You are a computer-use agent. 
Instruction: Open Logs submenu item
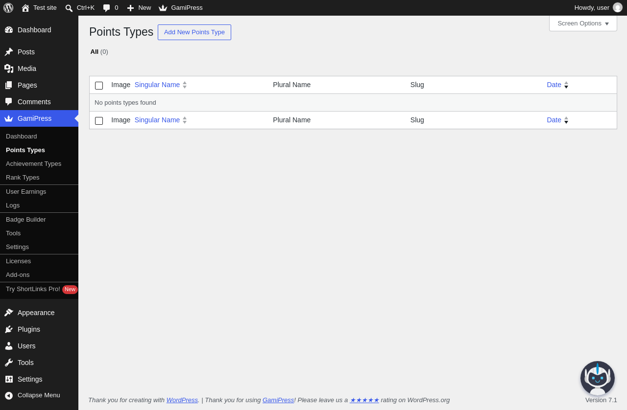coord(39,205)
